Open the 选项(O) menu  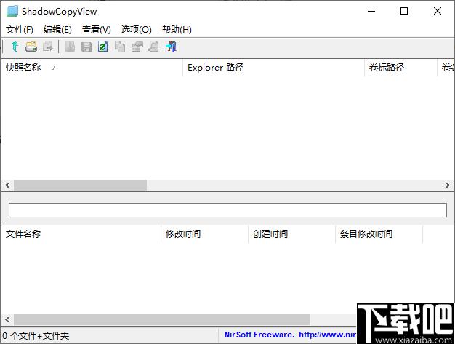[x=137, y=30]
